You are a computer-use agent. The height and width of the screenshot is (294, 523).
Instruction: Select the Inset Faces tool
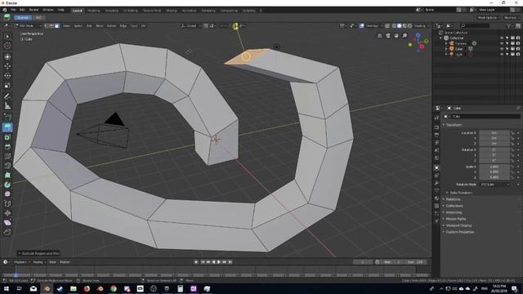(x=7, y=137)
